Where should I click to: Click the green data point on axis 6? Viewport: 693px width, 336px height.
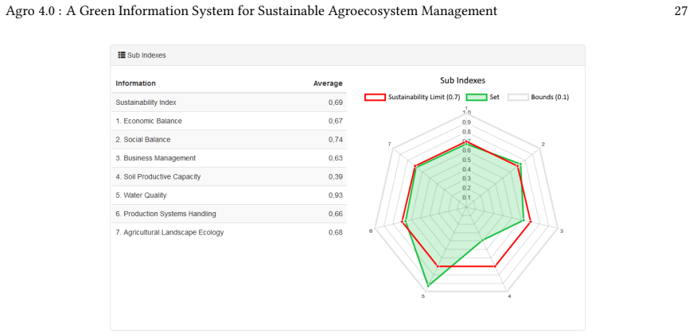(x=405, y=222)
